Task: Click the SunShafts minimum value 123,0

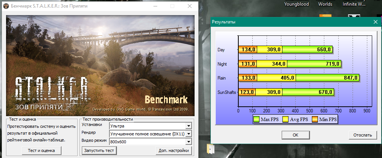Action: coord(247,92)
